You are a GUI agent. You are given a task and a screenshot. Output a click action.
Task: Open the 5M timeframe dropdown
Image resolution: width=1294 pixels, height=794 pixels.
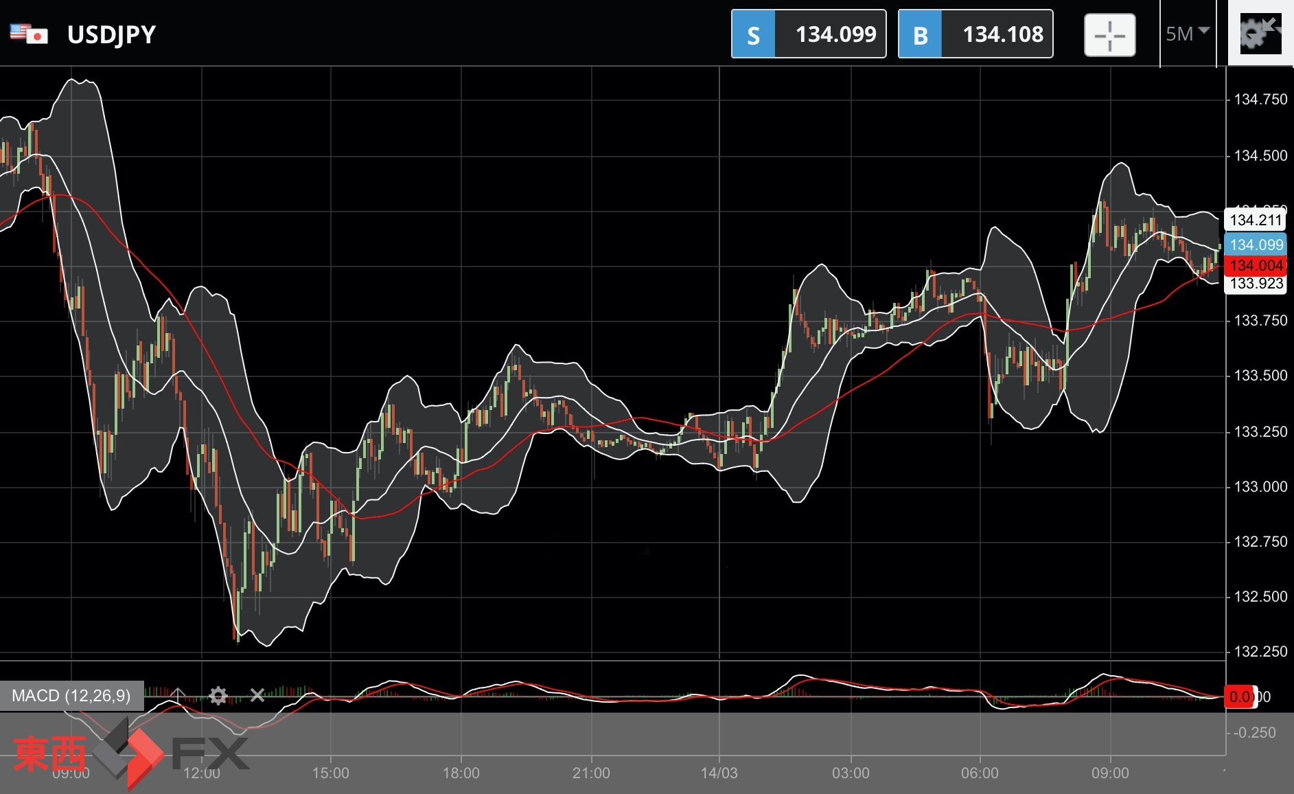click(x=1187, y=34)
